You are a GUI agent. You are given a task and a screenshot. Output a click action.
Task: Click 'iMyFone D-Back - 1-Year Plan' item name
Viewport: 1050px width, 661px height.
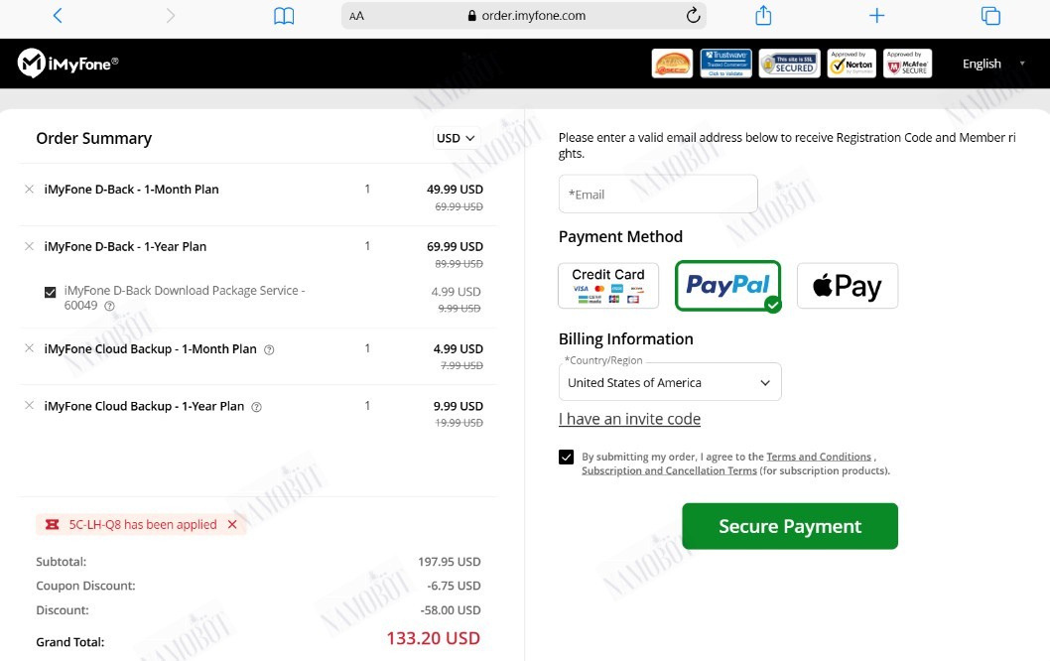pos(125,246)
